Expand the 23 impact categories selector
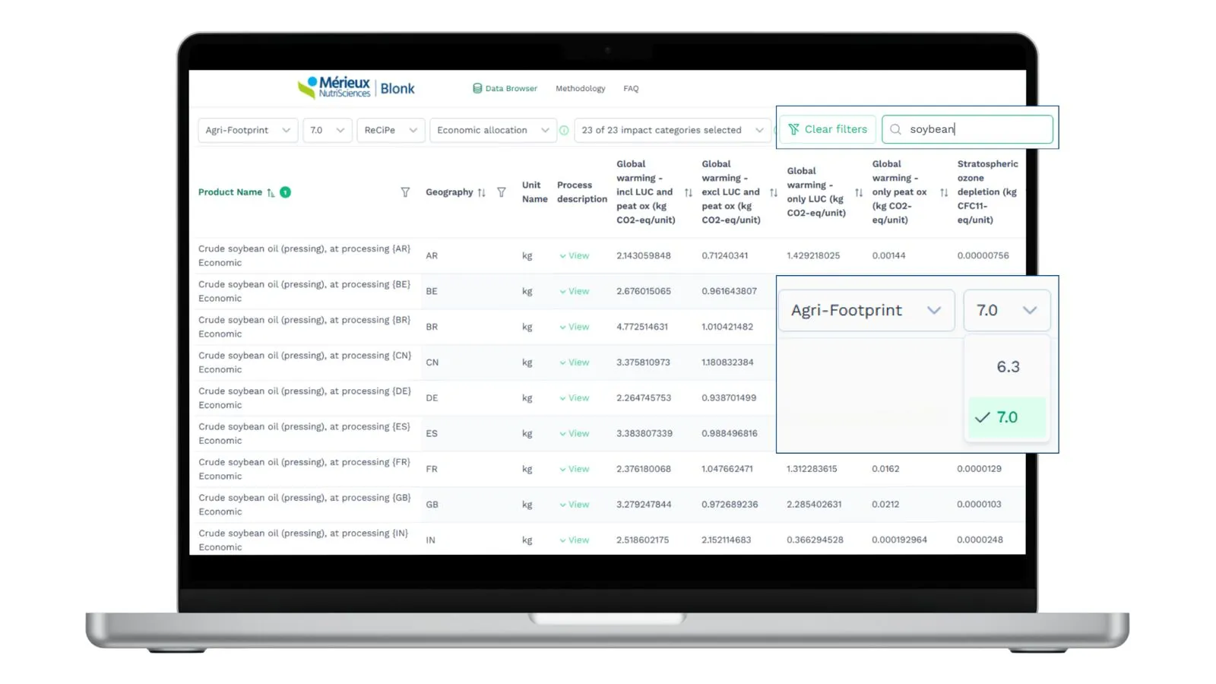Screen dimensions: 1216x684 [x=673, y=130]
